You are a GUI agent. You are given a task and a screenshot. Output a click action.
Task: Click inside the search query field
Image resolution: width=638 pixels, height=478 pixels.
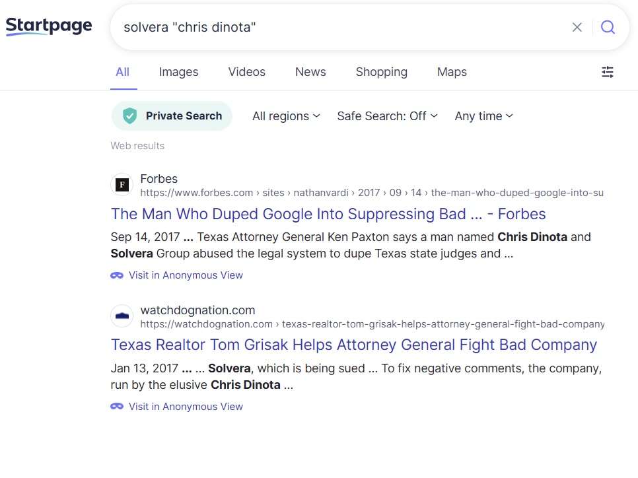tap(342, 27)
